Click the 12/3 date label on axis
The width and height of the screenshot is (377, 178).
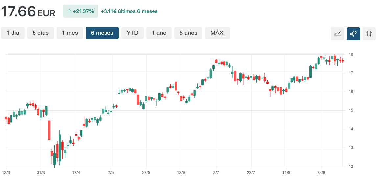pos(6,173)
